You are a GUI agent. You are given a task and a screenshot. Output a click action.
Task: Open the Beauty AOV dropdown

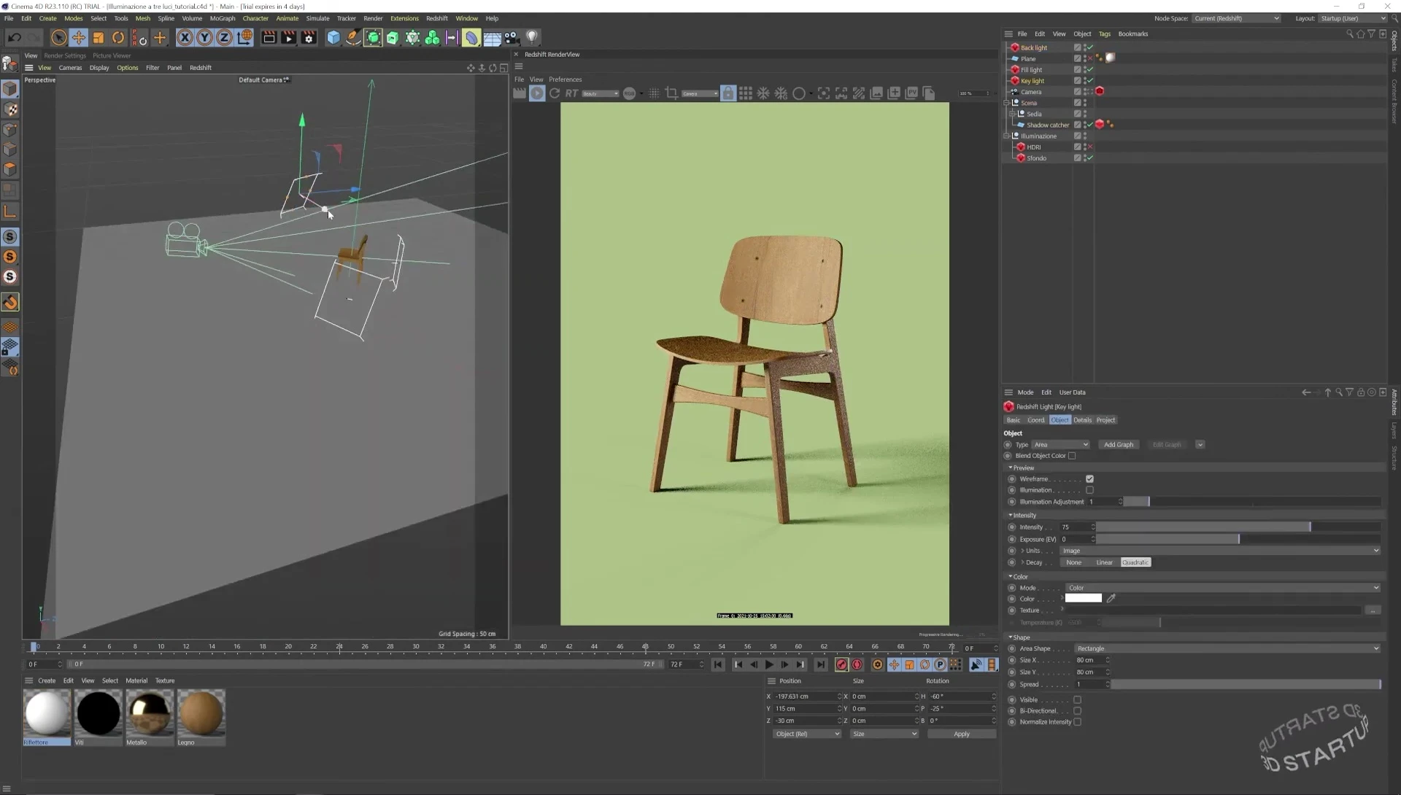click(x=600, y=93)
